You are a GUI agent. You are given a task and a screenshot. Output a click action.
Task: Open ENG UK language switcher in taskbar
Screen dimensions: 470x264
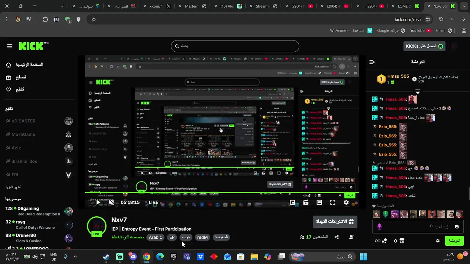[54, 257]
